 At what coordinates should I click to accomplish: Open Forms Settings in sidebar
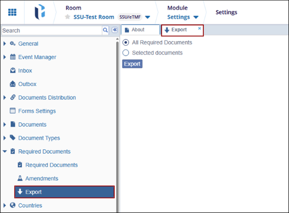pos(37,111)
